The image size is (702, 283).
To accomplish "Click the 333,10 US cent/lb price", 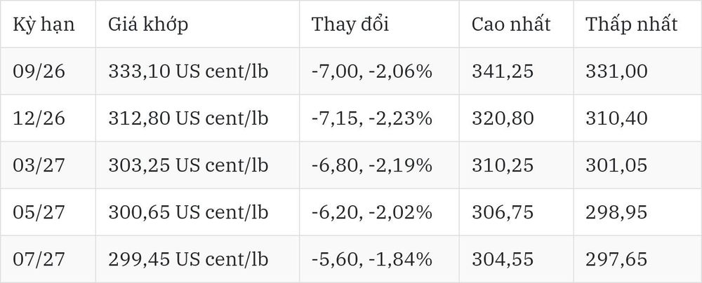I will pyautogui.click(x=188, y=71).
